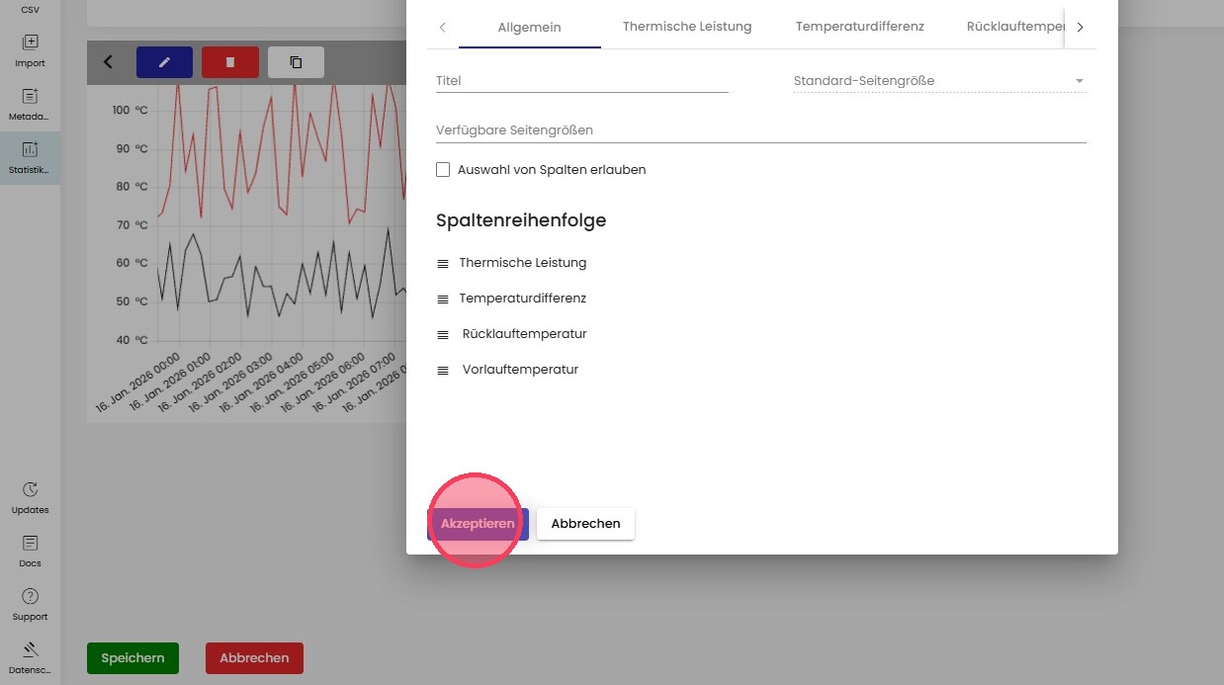Click the duplicate copy icon button
This screenshot has height=685, width=1224.
296,62
